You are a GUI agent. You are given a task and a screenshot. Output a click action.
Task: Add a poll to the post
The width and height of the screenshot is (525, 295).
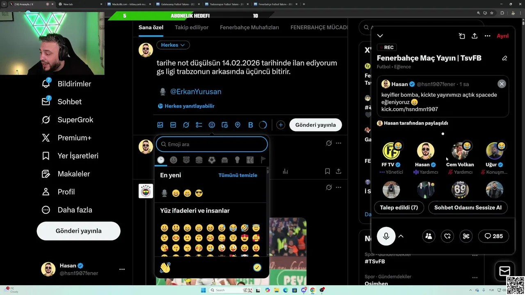point(199,125)
